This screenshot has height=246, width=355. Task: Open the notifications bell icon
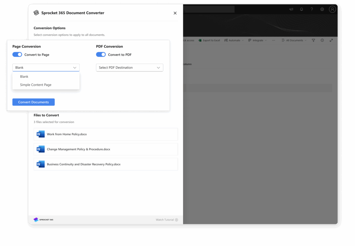click(x=302, y=9)
